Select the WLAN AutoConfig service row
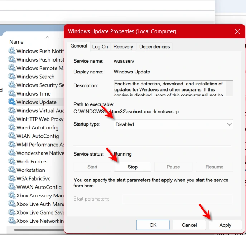 click(35, 136)
